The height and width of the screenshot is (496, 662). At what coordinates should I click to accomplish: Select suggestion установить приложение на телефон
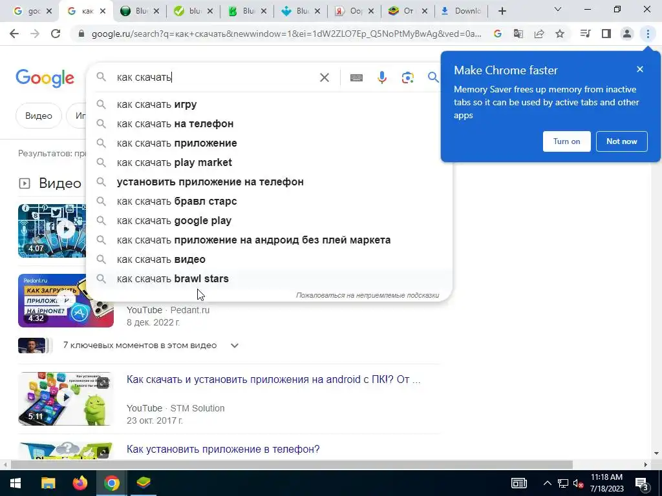click(269, 181)
